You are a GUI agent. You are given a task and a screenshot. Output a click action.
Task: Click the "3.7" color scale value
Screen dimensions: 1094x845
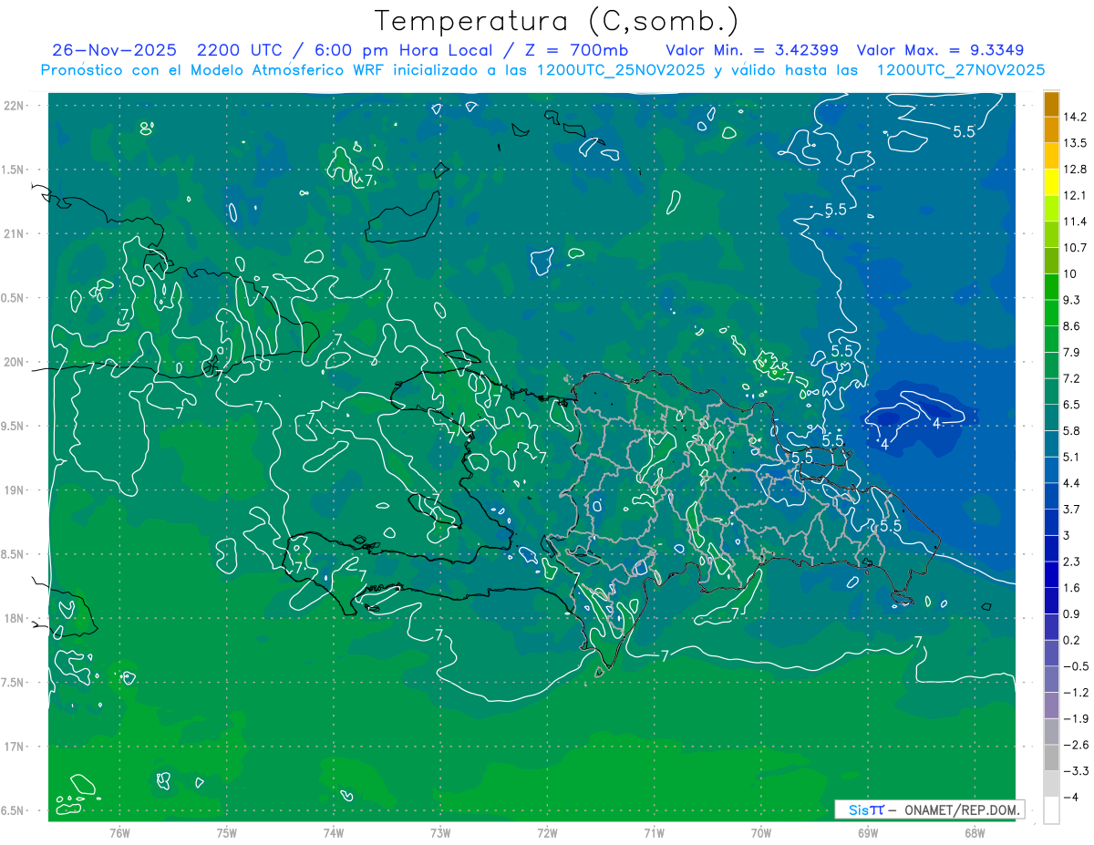point(1071,510)
